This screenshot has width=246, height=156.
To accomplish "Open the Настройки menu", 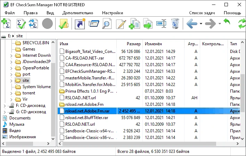I will (x=113, y=13).
